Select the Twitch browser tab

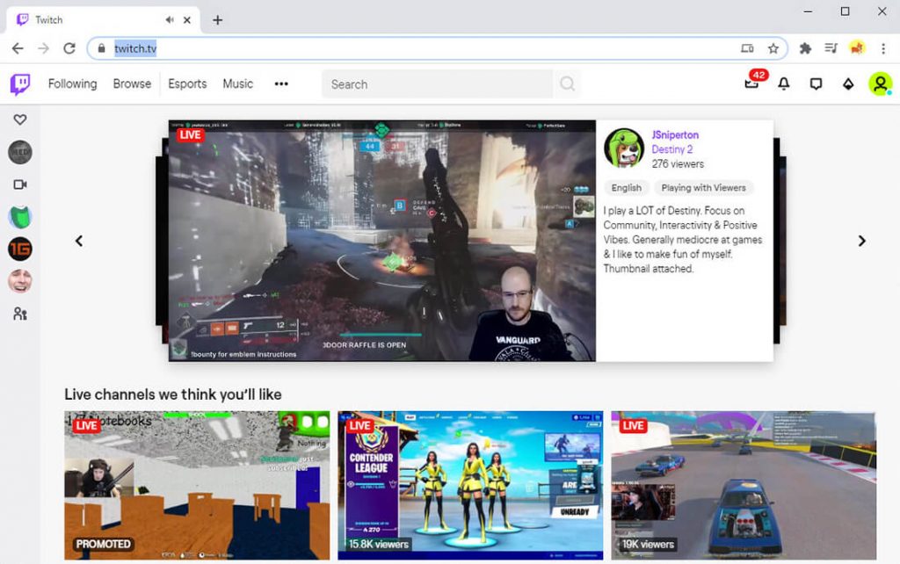click(x=104, y=20)
